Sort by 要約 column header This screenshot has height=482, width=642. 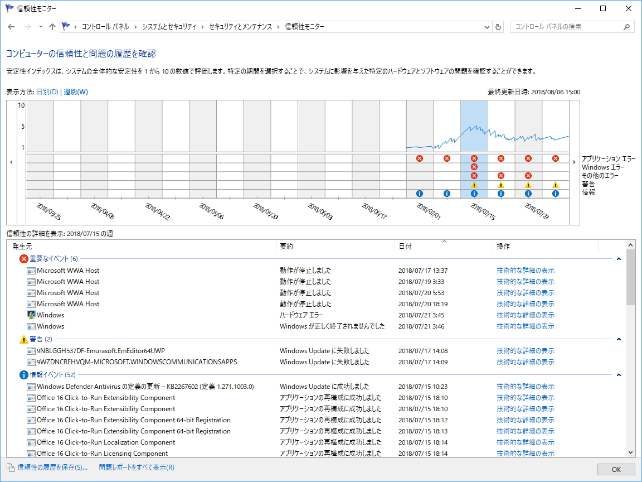click(335, 247)
